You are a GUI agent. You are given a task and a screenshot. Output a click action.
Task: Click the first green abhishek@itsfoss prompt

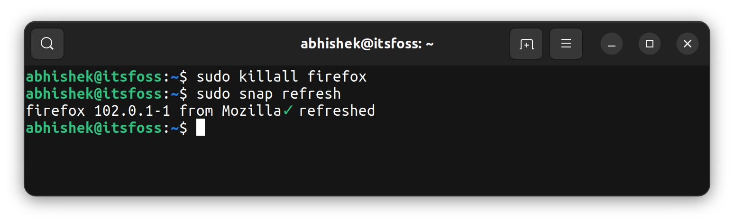tap(94, 76)
